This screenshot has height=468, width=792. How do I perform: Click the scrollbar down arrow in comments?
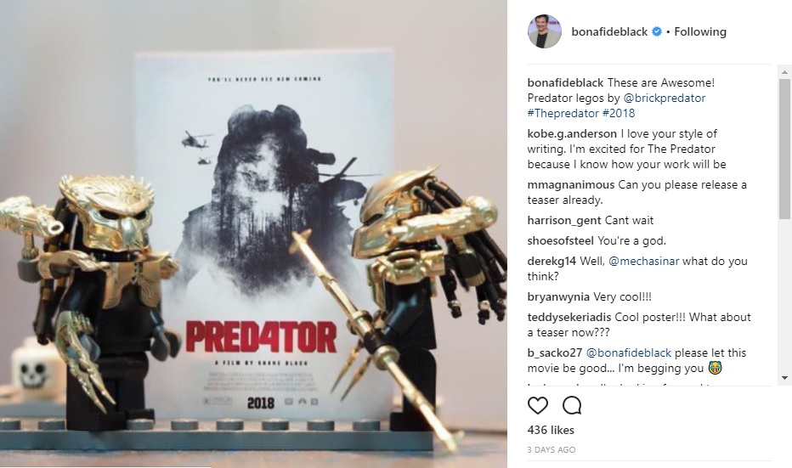[784, 378]
